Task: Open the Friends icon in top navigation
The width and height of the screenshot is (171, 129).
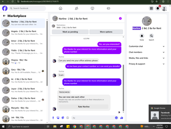Action: [77, 8]
